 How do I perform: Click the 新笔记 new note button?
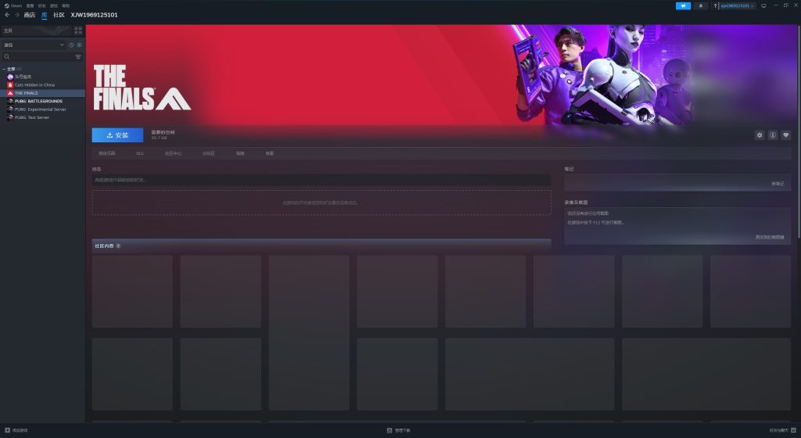click(778, 184)
